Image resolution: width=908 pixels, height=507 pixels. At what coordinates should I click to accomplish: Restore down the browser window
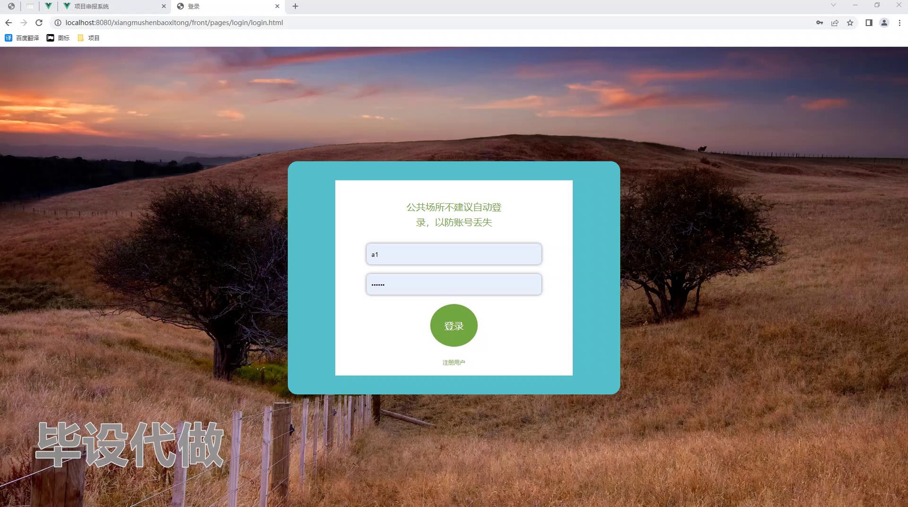pos(877,5)
